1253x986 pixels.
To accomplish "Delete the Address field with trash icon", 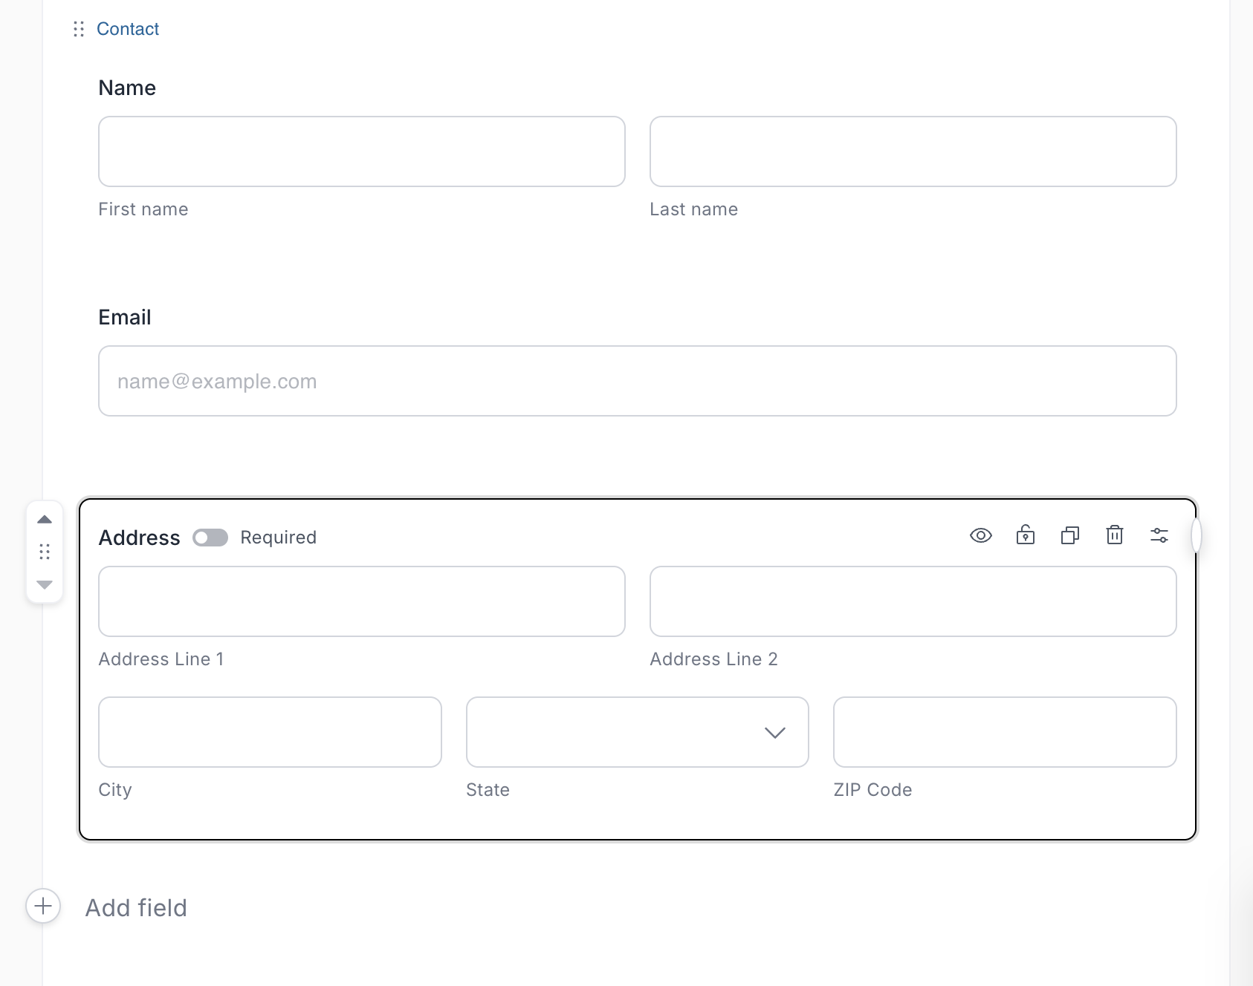I will coord(1114,535).
